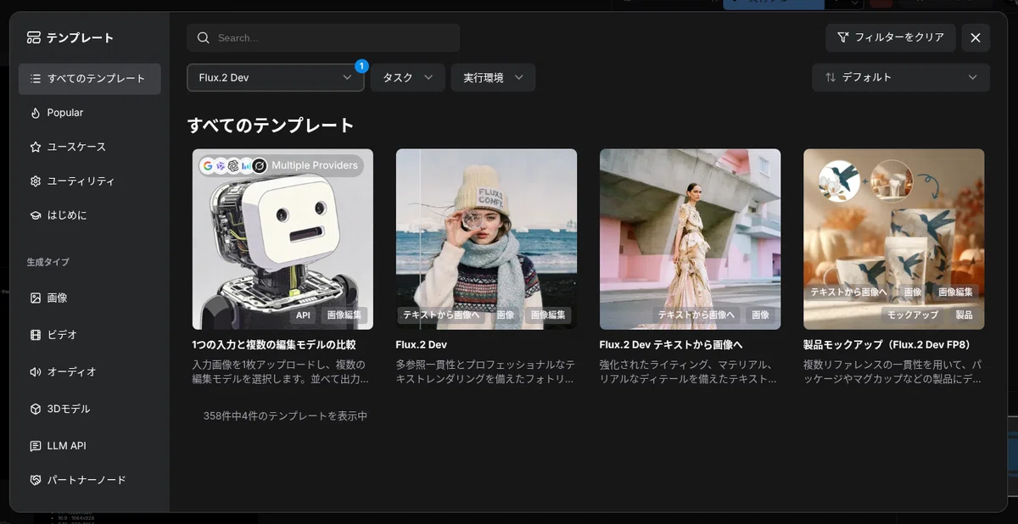Click the chat icon beside LLM API

pos(35,446)
